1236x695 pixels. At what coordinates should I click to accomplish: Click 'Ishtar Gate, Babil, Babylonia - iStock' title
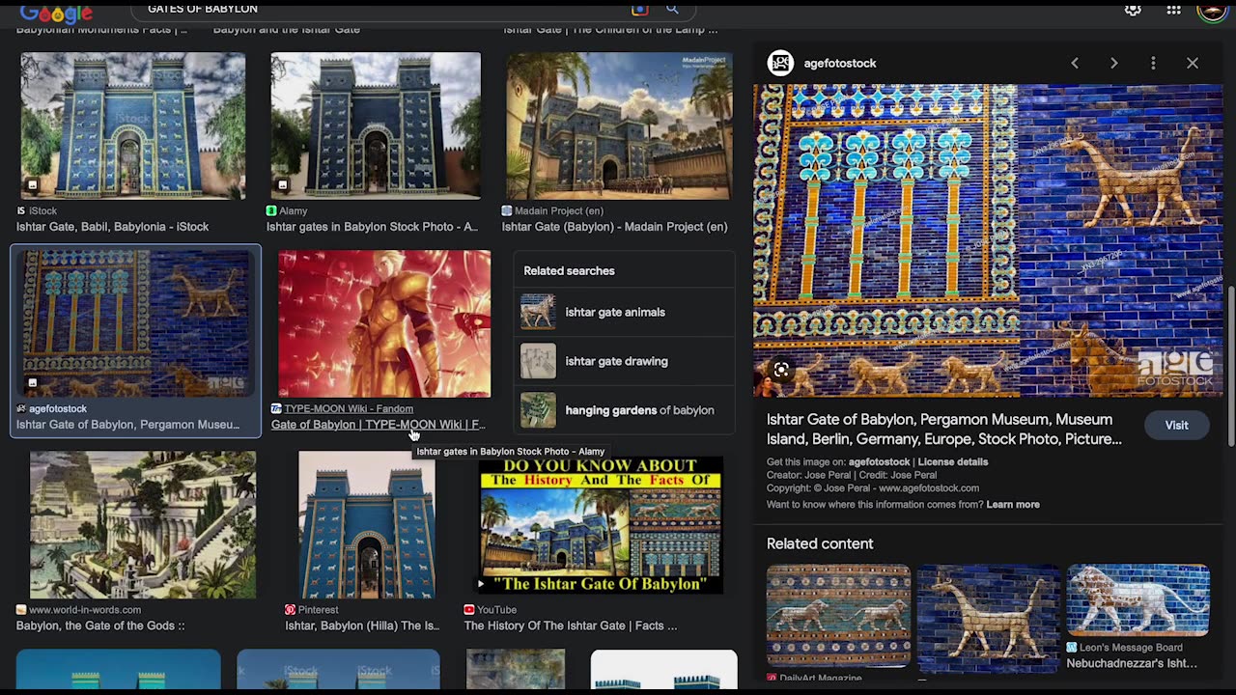tap(112, 227)
